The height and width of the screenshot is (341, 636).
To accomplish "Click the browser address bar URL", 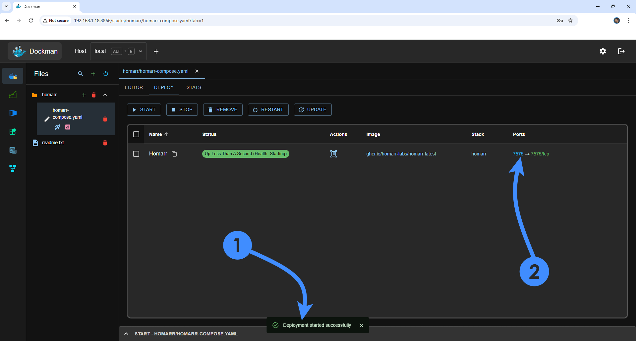I will click(x=139, y=21).
